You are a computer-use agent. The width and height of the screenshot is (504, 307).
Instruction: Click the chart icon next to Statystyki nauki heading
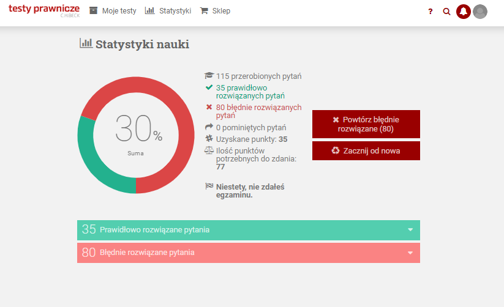click(86, 43)
